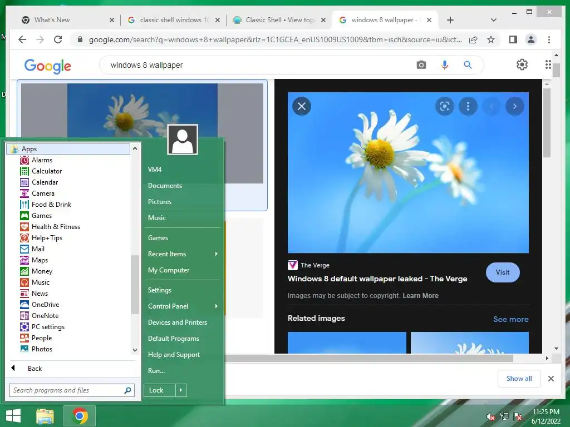Open the Money app icon
This screenshot has height=427, width=570.
tap(24, 271)
